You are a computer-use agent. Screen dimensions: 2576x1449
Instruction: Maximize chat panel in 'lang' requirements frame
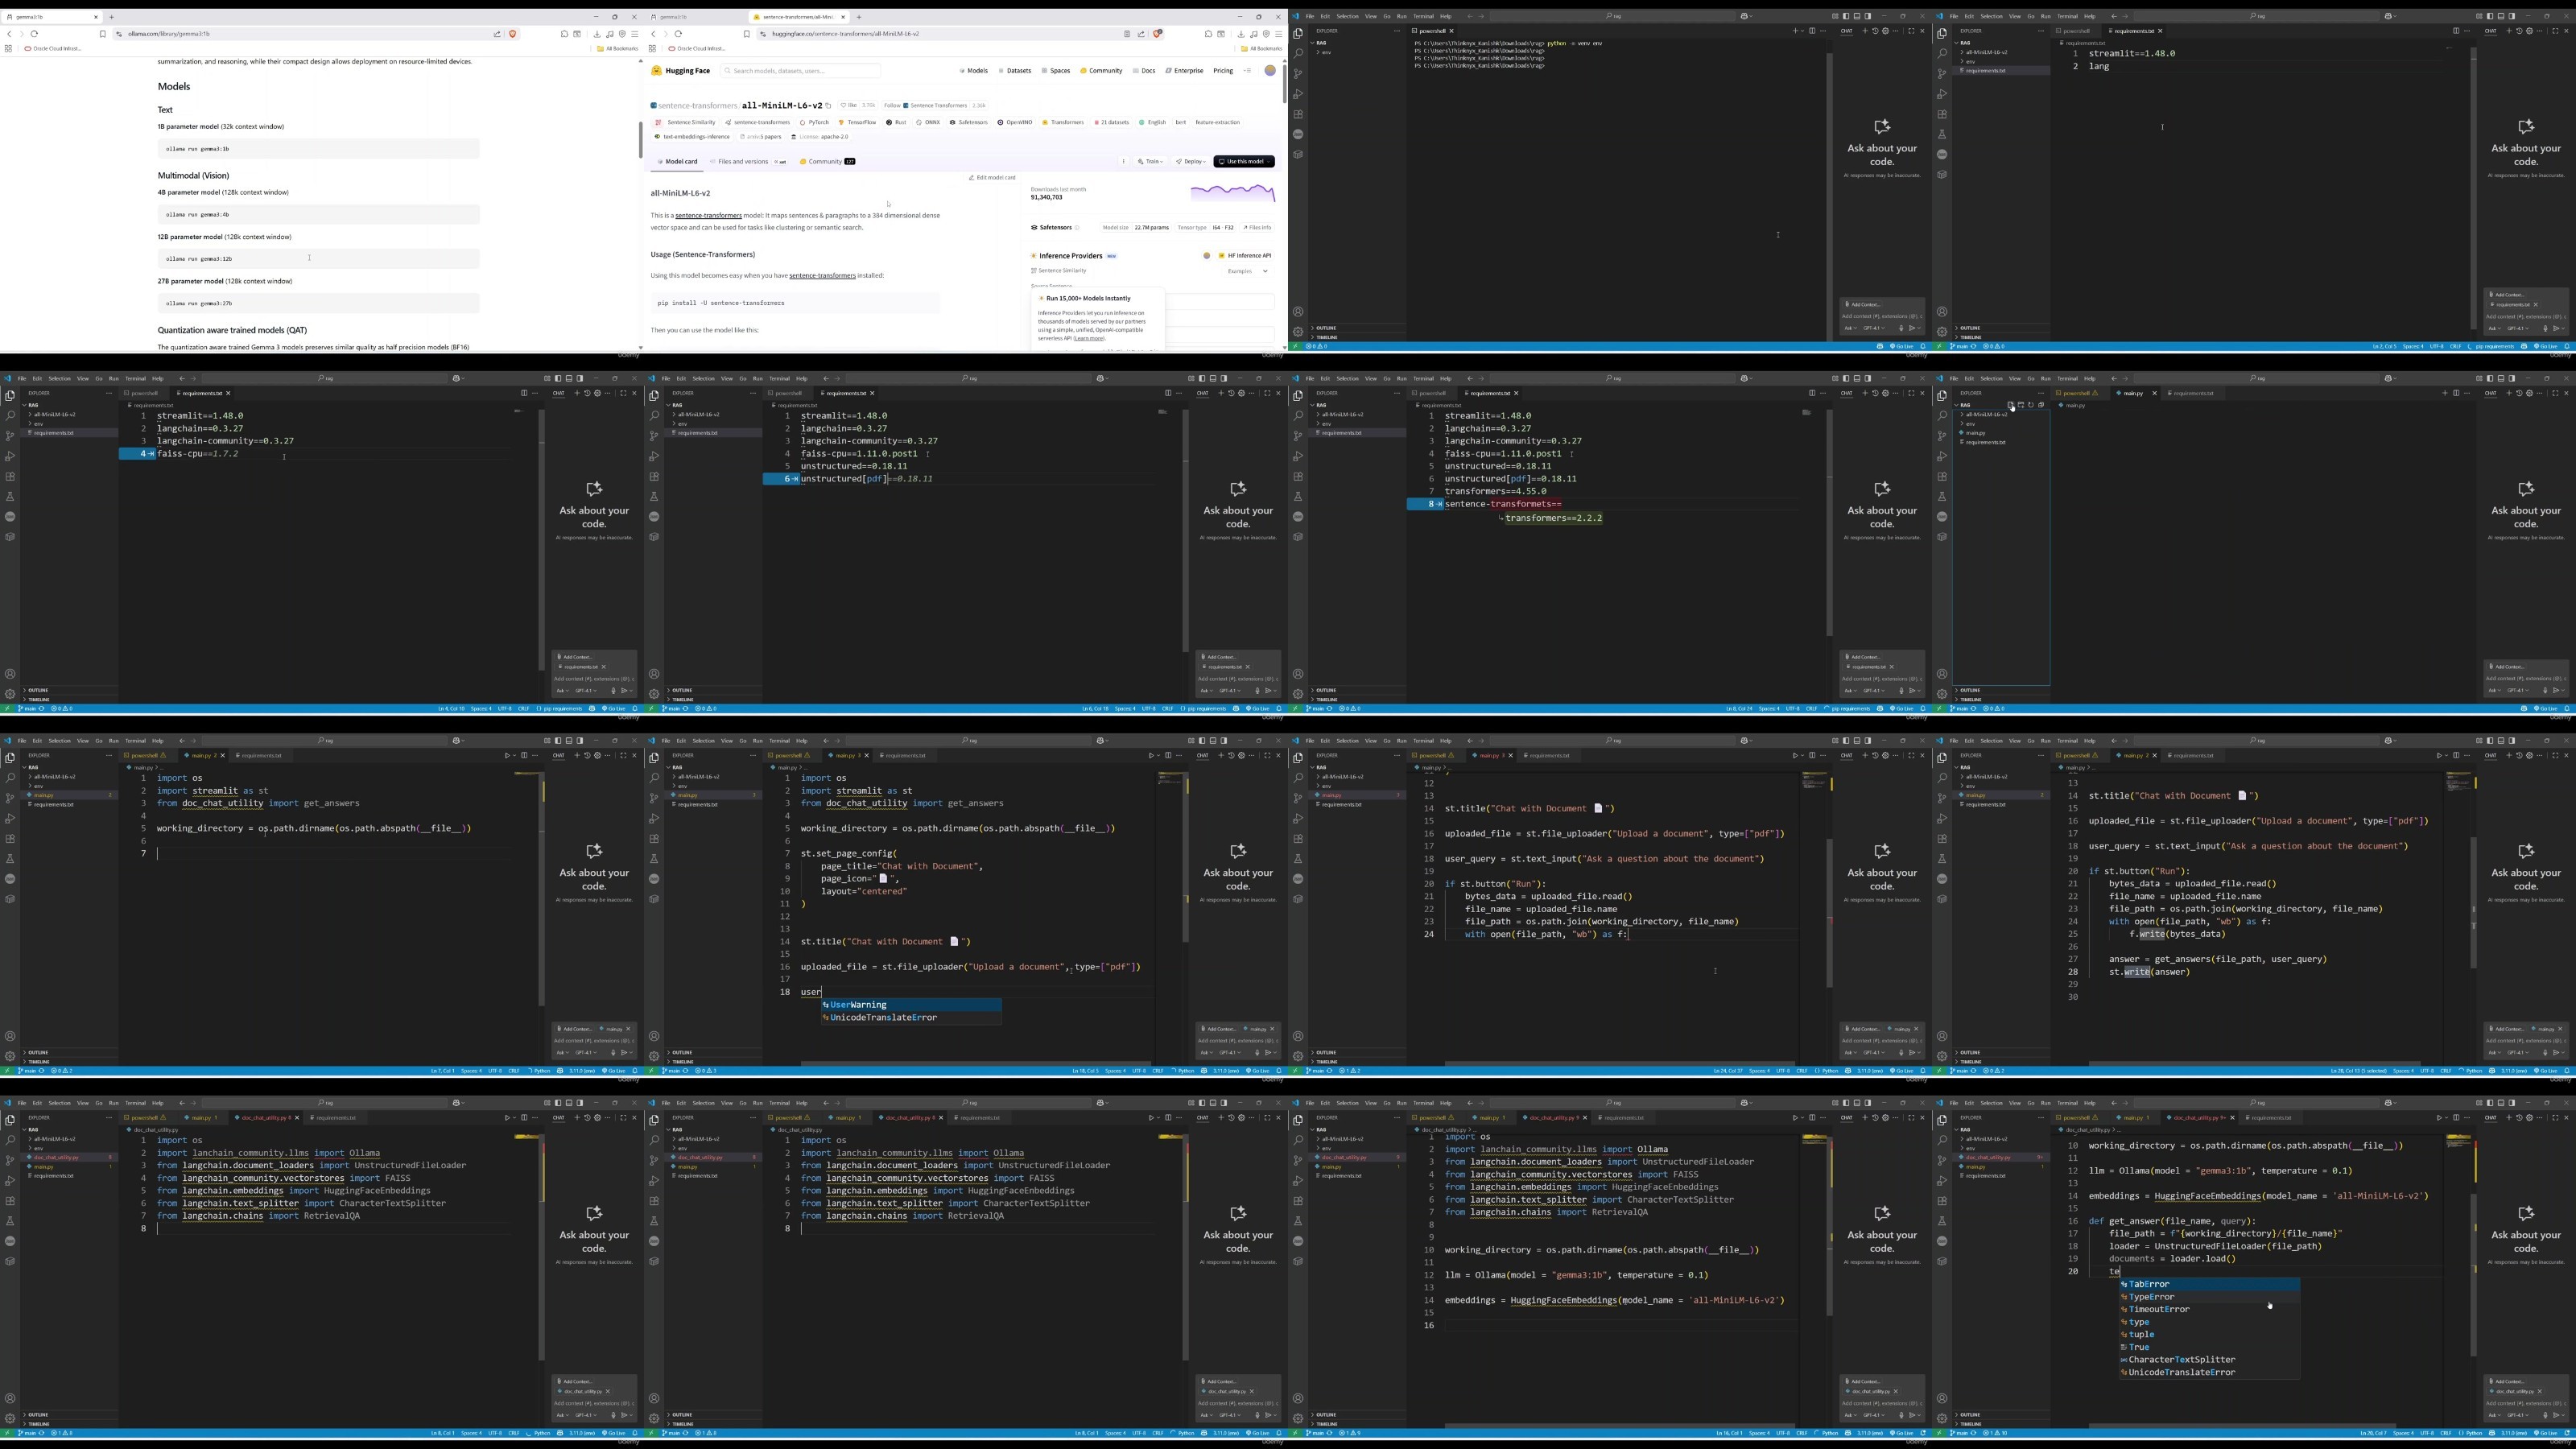[2555, 31]
